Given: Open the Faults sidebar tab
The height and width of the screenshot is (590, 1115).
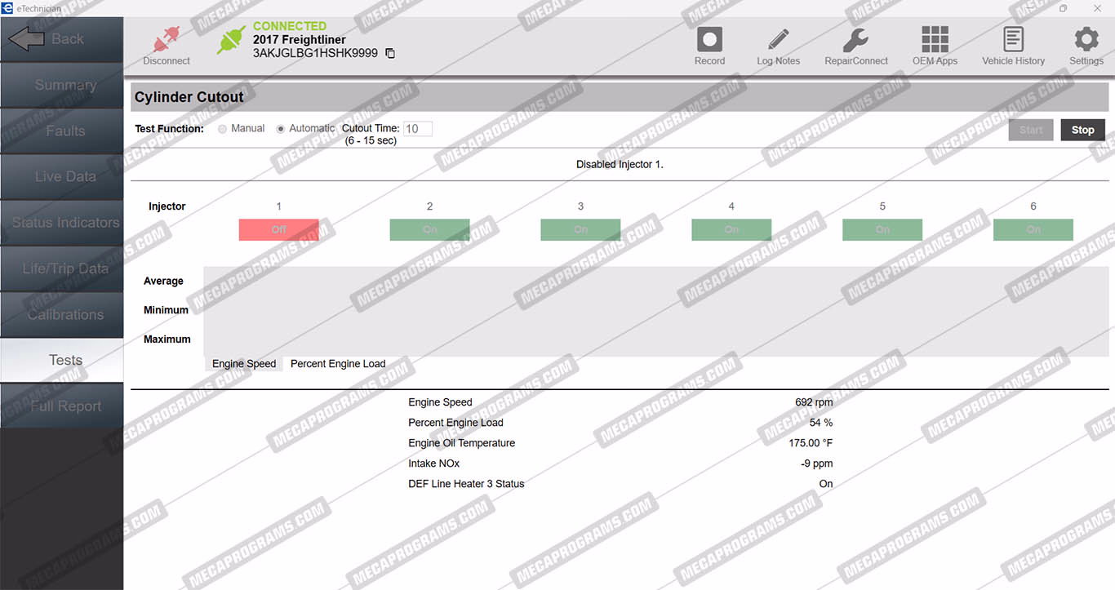Looking at the screenshot, I should coord(61,131).
